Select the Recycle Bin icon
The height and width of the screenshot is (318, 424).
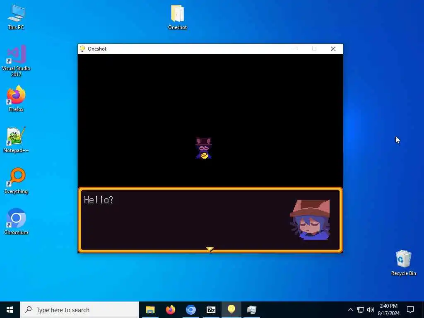click(403, 263)
